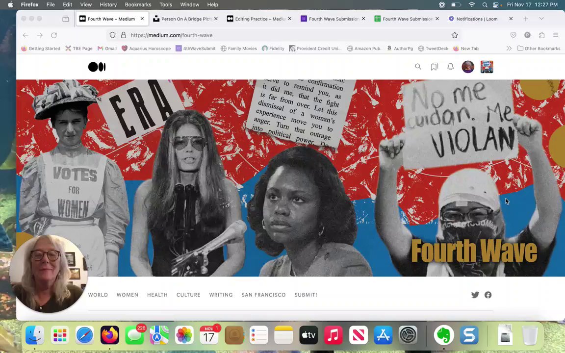Open Fourth Wave Twitter page icon
This screenshot has width=565, height=353.
click(475, 295)
